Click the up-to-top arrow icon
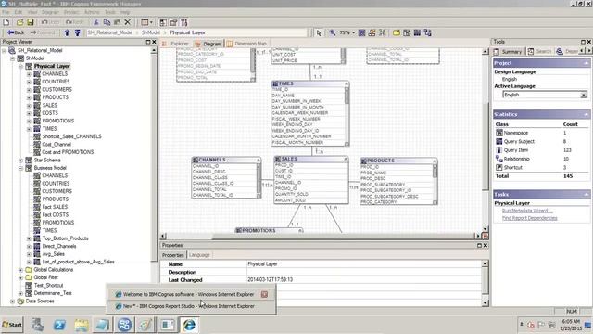Screen dimensions: 593x334 coord(78,32)
